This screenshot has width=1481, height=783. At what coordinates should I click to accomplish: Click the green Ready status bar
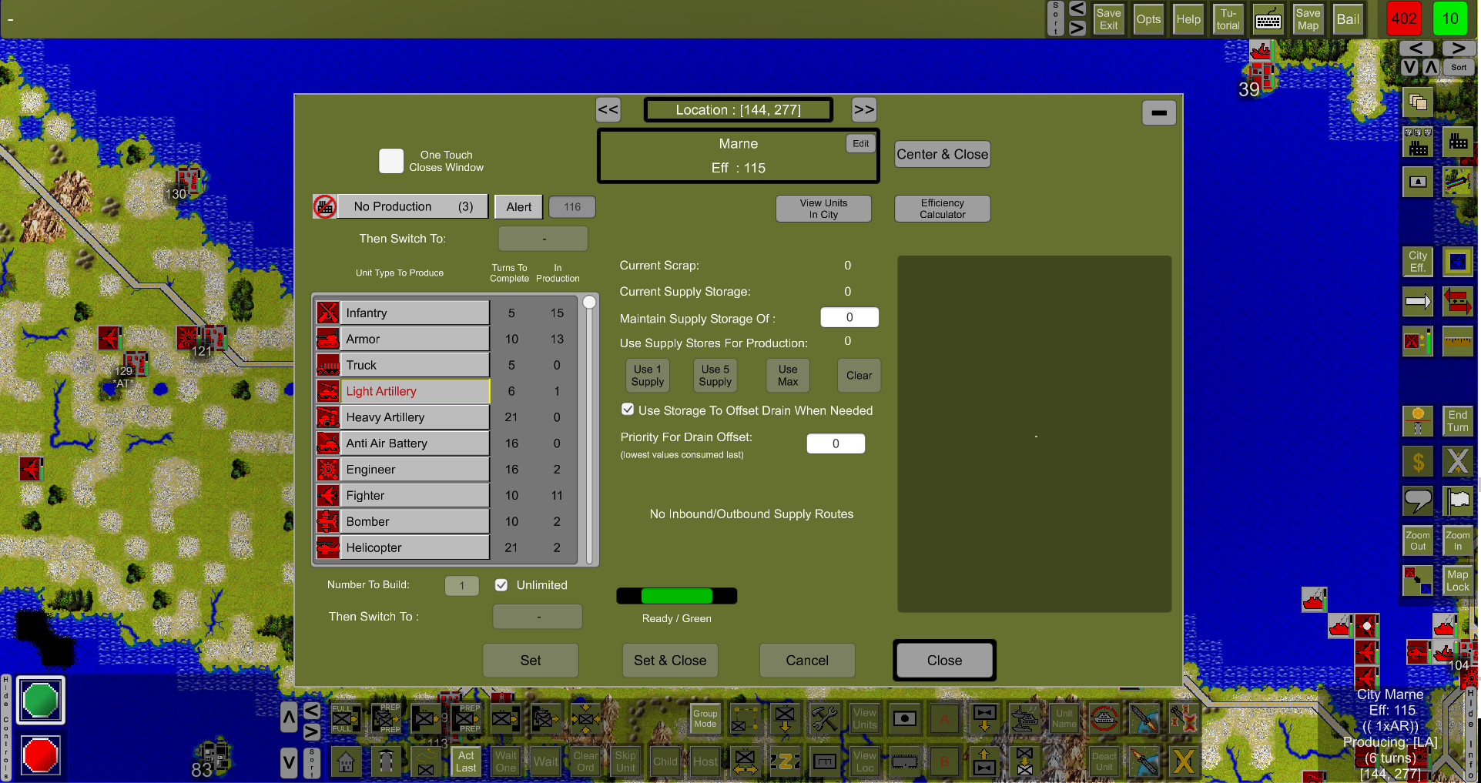click(676, 595)
